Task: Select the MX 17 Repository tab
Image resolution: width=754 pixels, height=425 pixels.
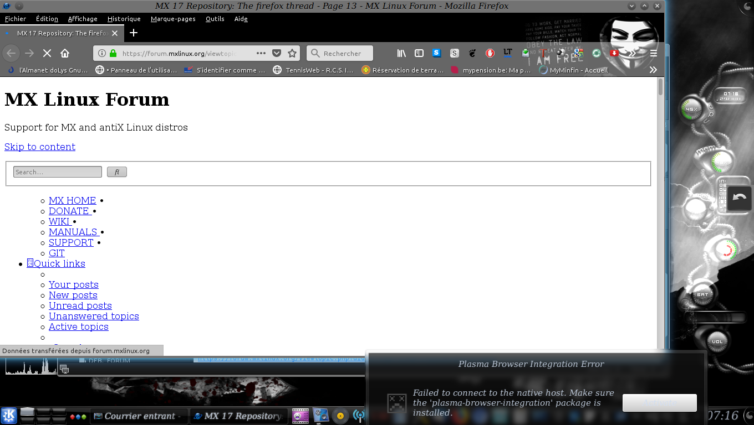Action: (x=61, y=33)
